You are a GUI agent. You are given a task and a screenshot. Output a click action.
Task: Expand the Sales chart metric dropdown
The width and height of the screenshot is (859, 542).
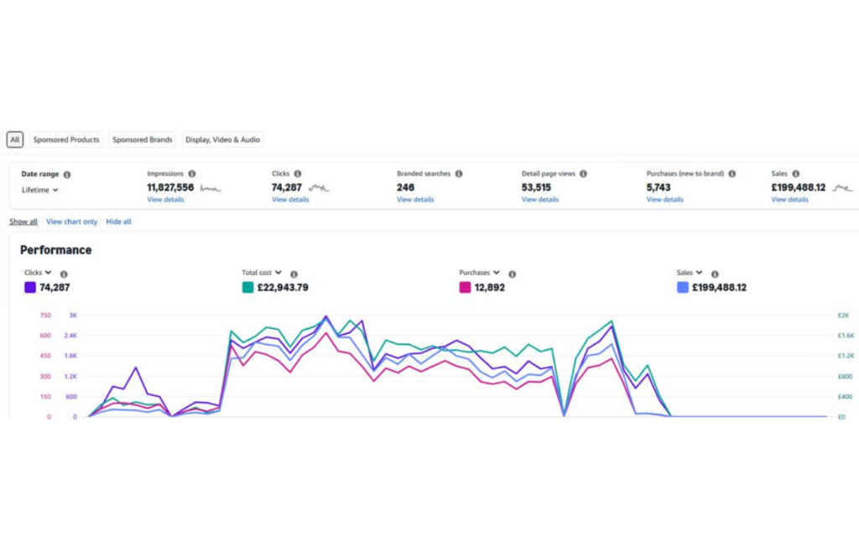[690, 273]
